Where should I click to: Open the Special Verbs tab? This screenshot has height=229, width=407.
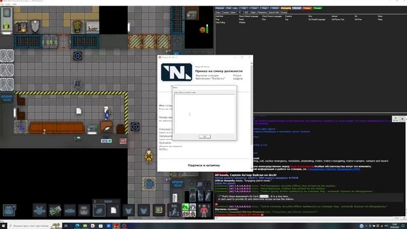point(274,12)
